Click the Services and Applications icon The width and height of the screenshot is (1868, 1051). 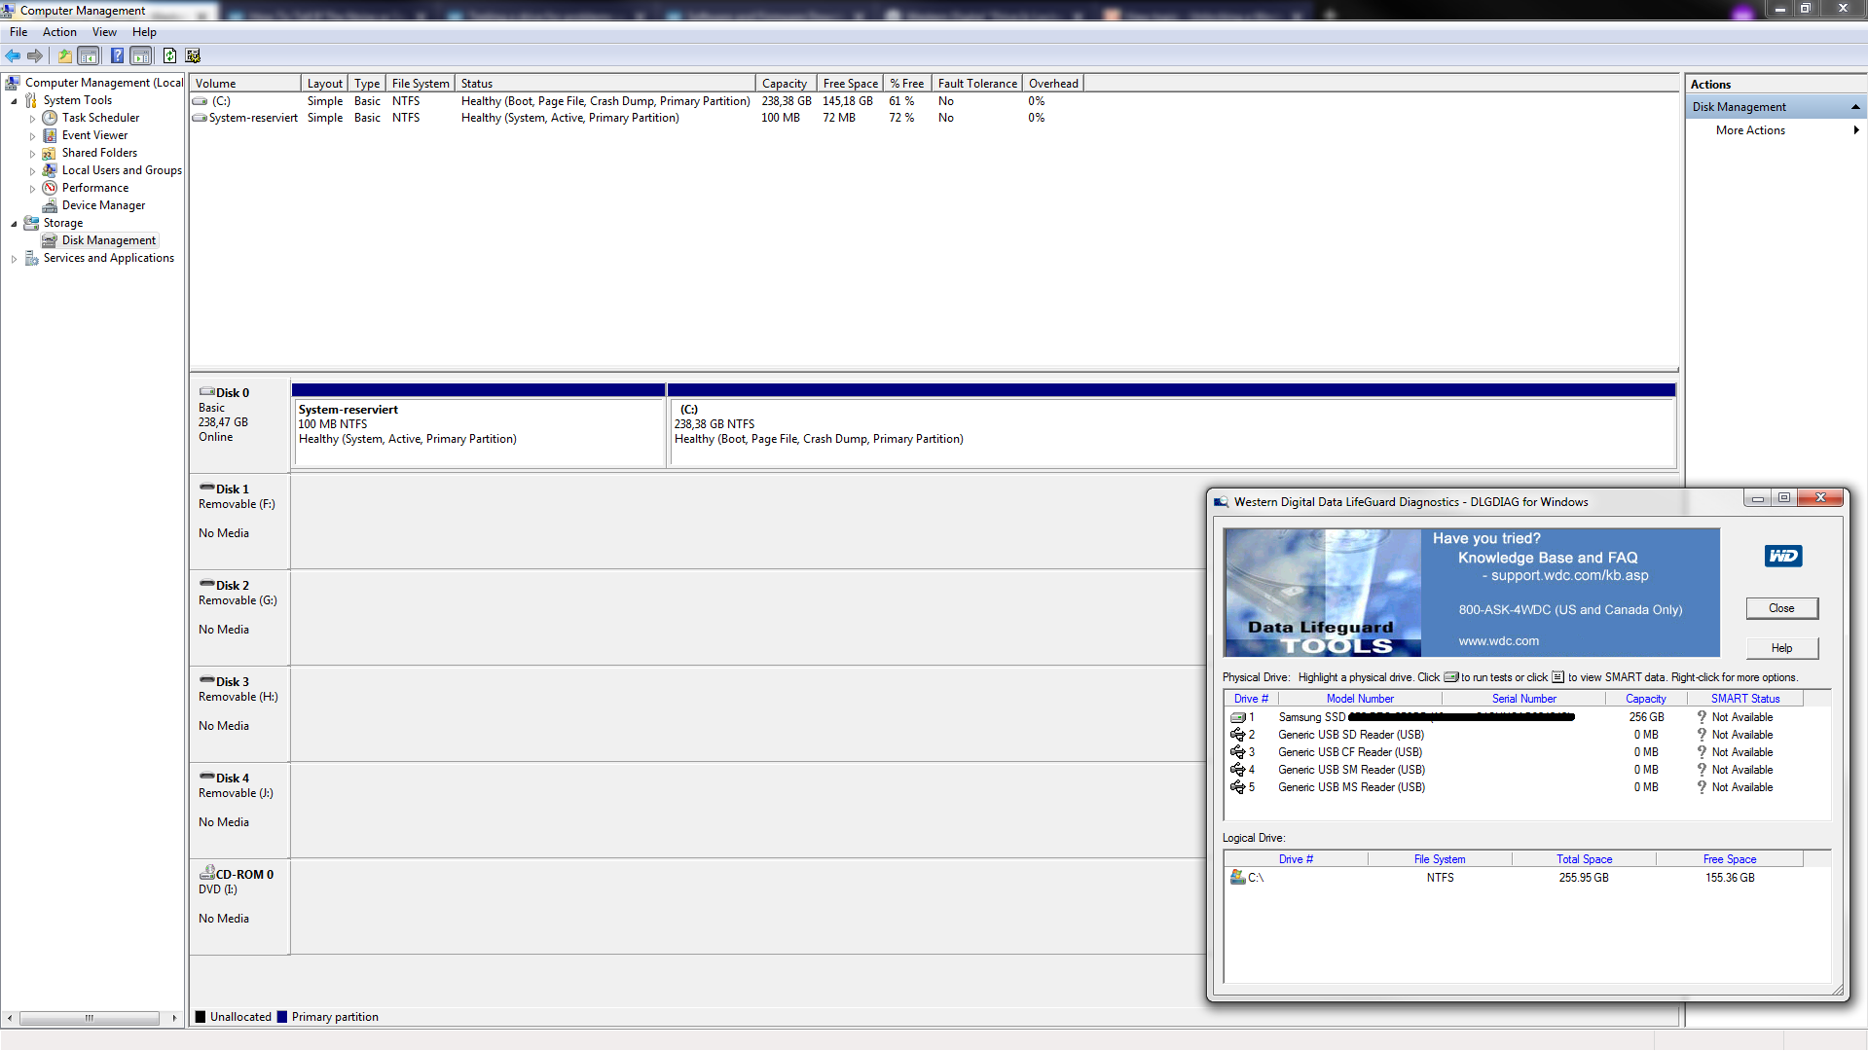(x=31, y=258)
